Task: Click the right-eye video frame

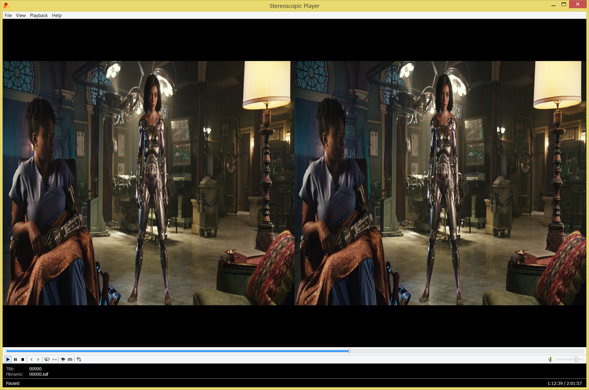Action: (440, 183)
